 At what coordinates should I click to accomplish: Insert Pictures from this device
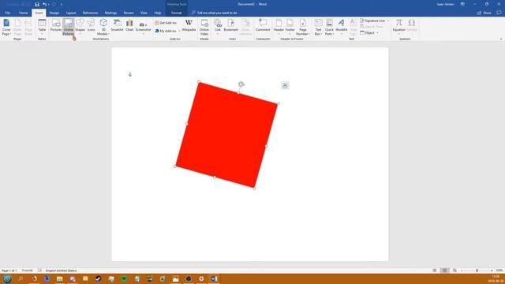point(56,26)
